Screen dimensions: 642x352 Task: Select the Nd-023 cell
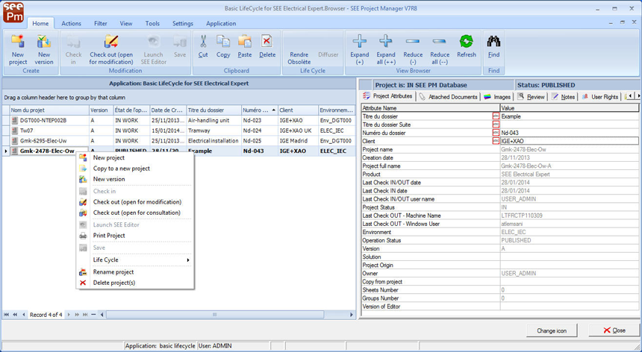pyautogui.click(x=259, y=121)
